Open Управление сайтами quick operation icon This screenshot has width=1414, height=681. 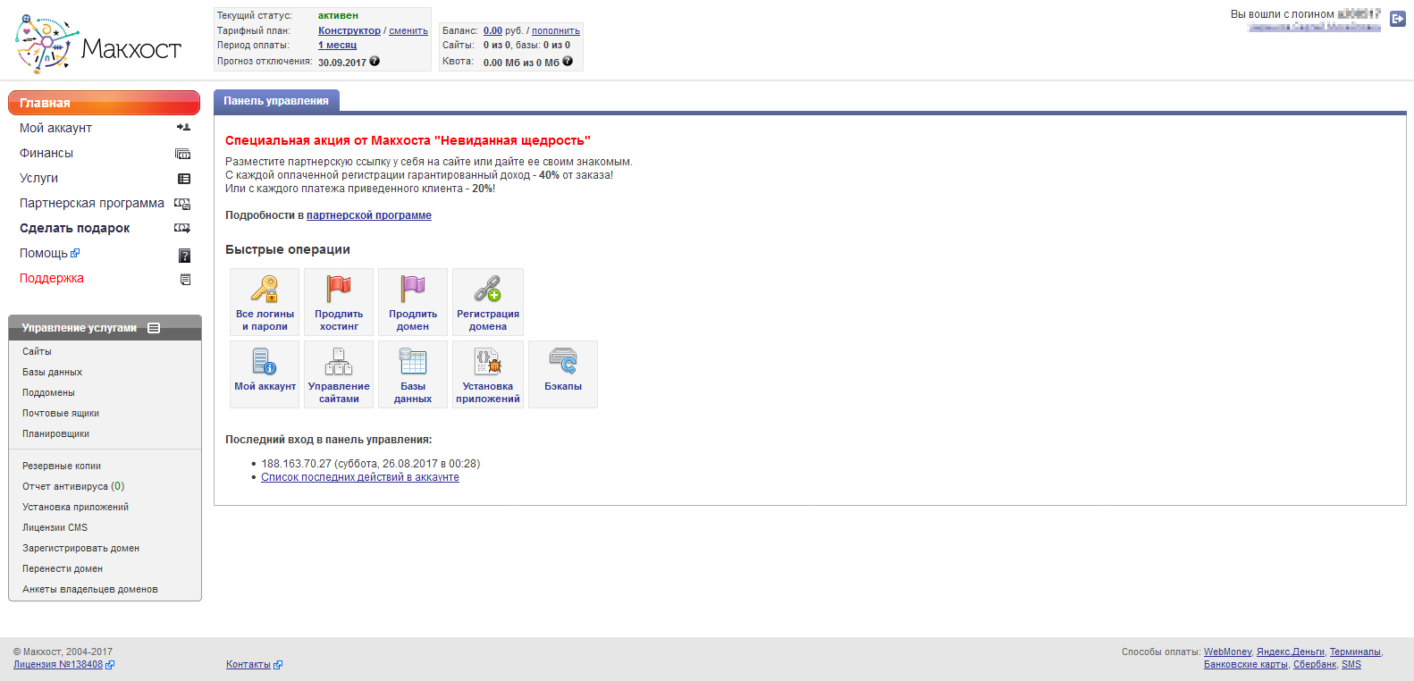339,361
